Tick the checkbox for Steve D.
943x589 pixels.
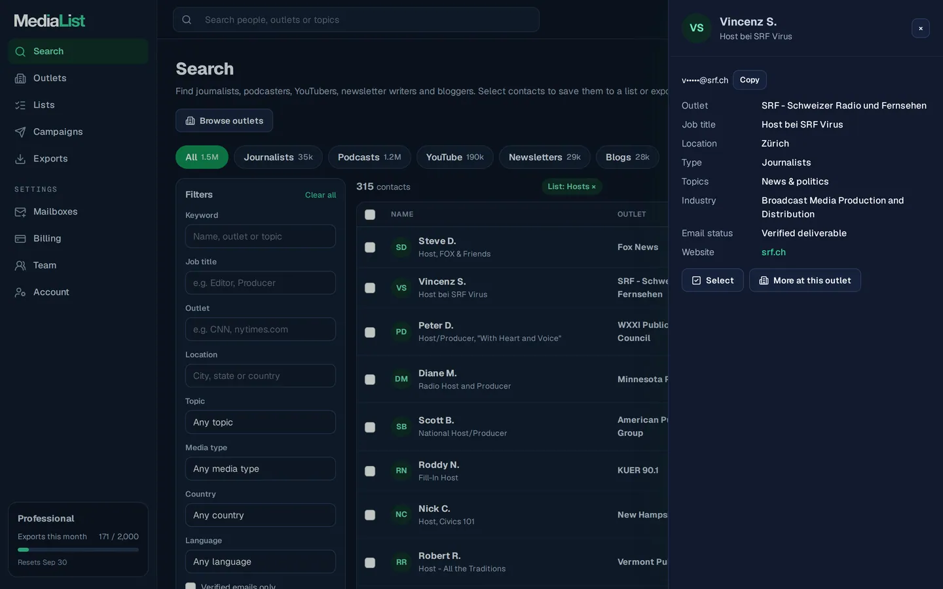click(x=370, y=247)
